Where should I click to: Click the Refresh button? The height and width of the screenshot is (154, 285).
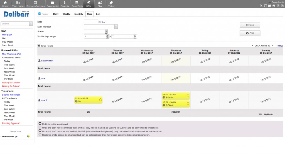click(250, 25)
